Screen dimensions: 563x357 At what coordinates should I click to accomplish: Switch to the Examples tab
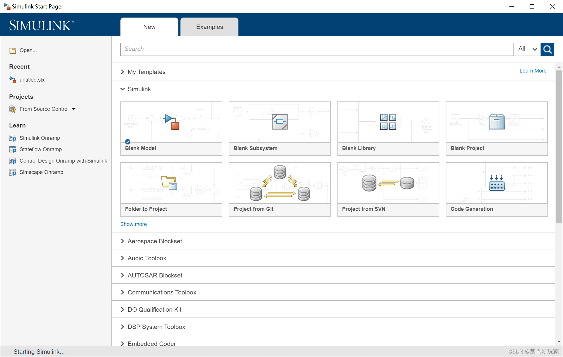209,27
